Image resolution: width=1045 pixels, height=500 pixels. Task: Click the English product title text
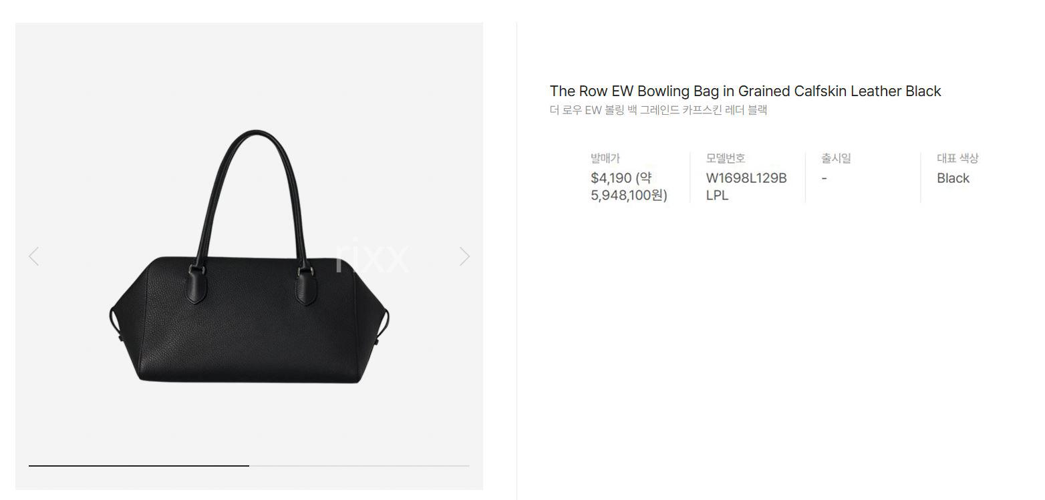(x=745, y=91)
